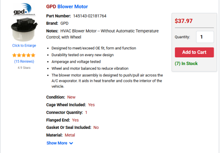
Task: Click the Condition 'New' value
Action: pos(71,97)
